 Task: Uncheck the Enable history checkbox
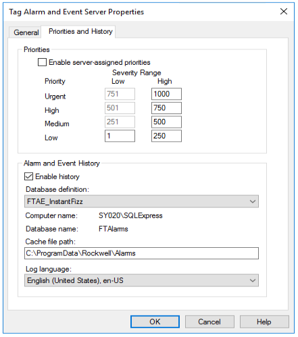pyautogui.click(x=28, y=176)
